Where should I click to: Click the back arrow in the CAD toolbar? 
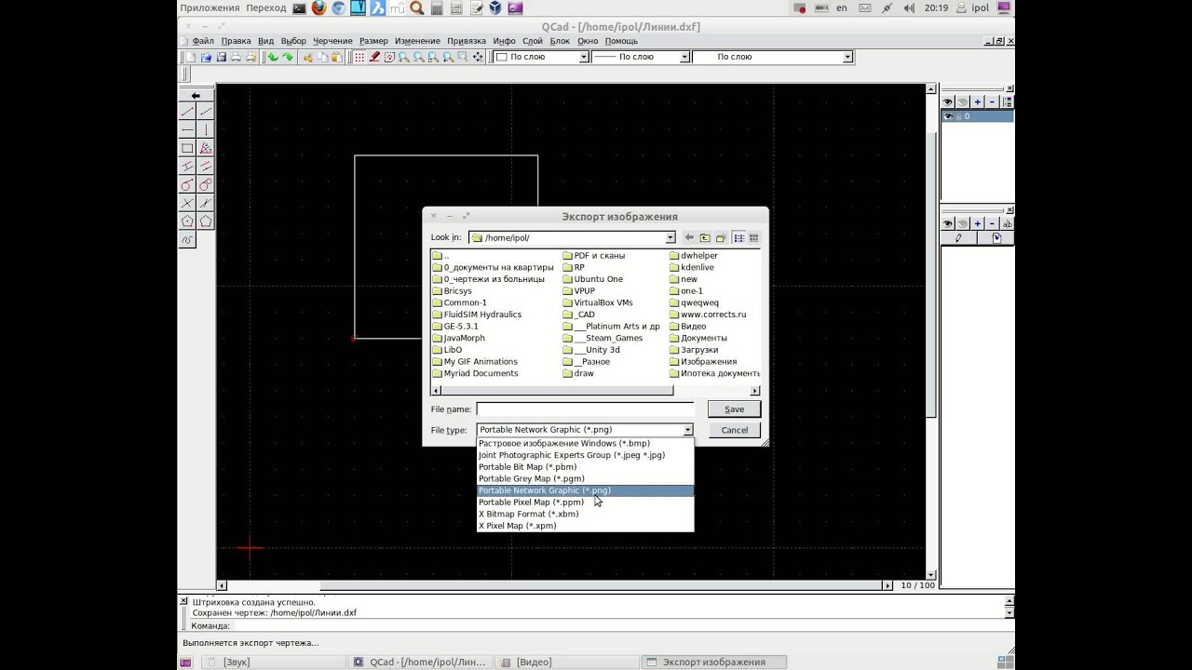[x=196, y=95]
